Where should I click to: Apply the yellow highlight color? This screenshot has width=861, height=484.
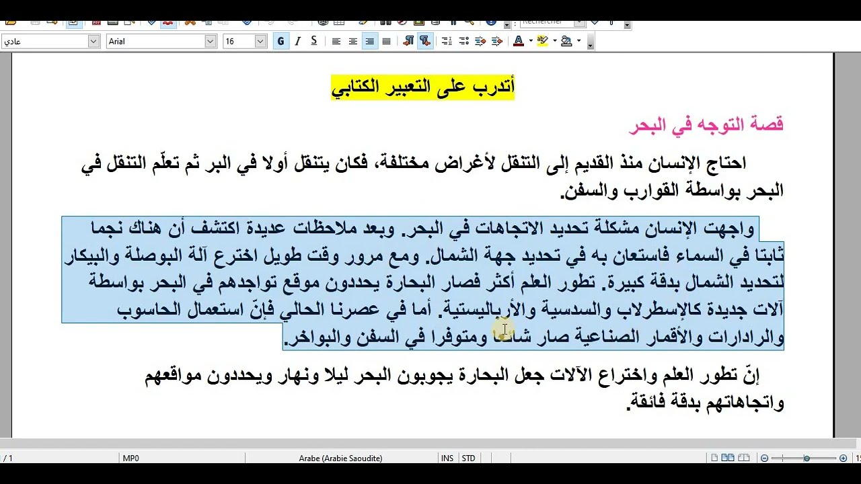point(542,41)
